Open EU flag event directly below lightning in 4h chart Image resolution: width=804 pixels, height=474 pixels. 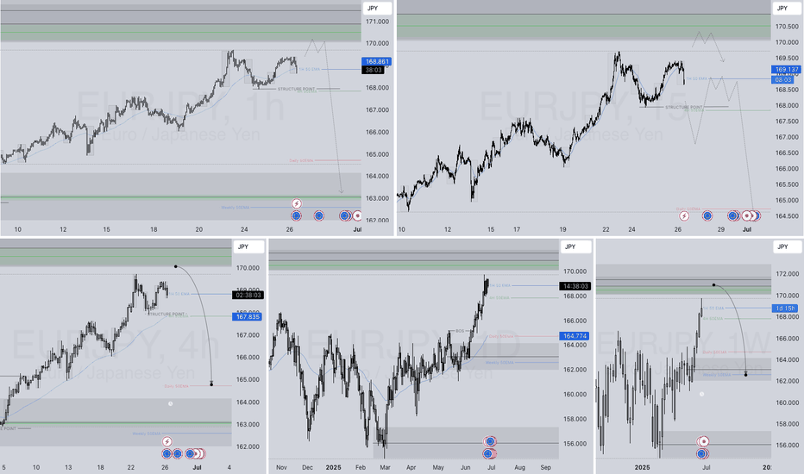pos(166,453)
